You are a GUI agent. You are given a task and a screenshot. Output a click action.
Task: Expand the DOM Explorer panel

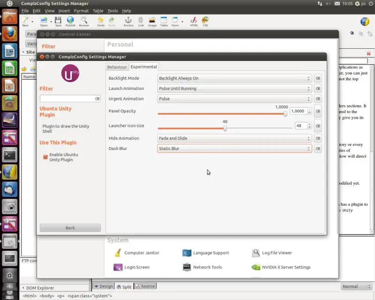click(x=23, y=288)
